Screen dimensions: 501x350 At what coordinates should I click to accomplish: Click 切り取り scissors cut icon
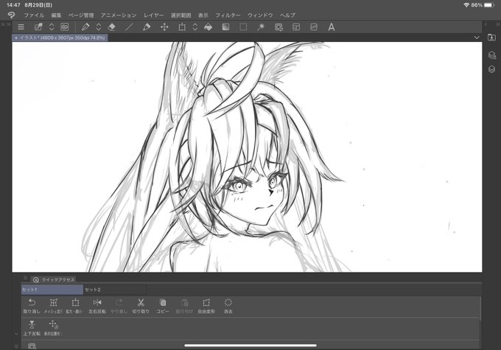pyautogui.click(x=141, y=306)
